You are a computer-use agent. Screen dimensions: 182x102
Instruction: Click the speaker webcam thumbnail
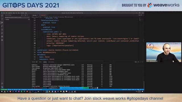pyautogui.click(x=164, y=52)
